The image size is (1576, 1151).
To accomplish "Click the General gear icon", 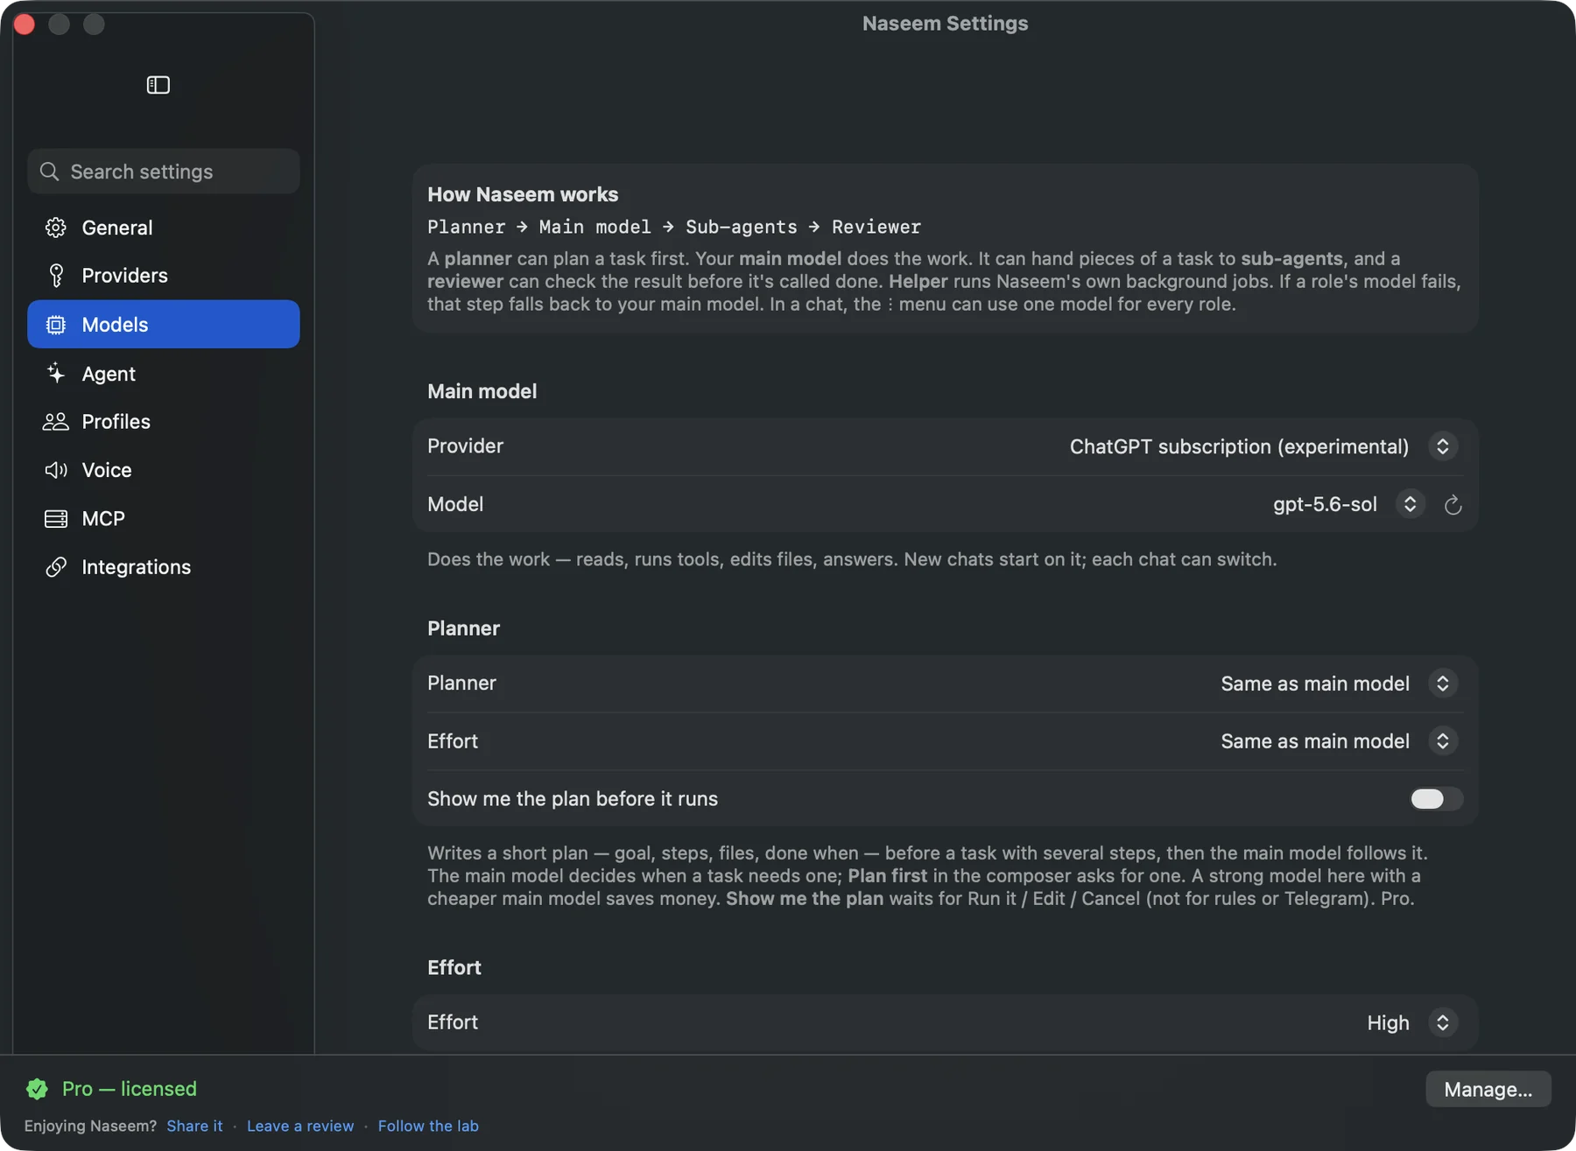I will point(56,228).
